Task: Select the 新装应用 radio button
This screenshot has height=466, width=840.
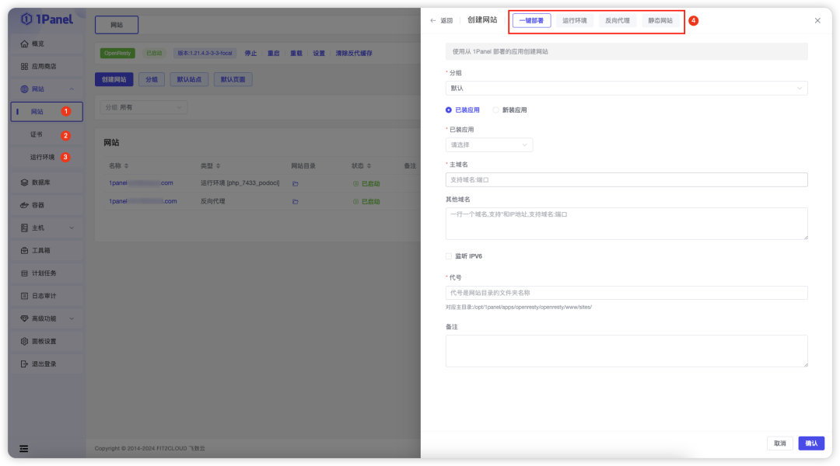Action: coord(495,110)
